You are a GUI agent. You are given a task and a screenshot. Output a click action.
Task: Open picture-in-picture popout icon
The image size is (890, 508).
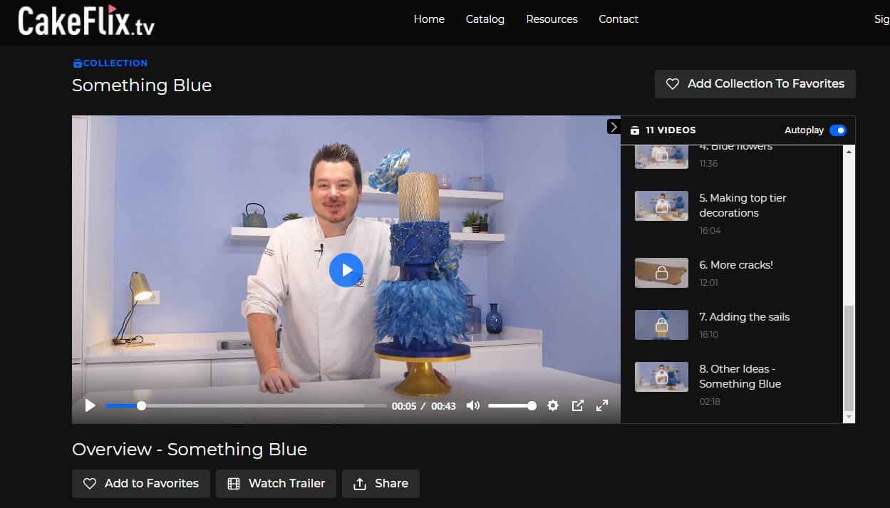(x=578, y=405)
